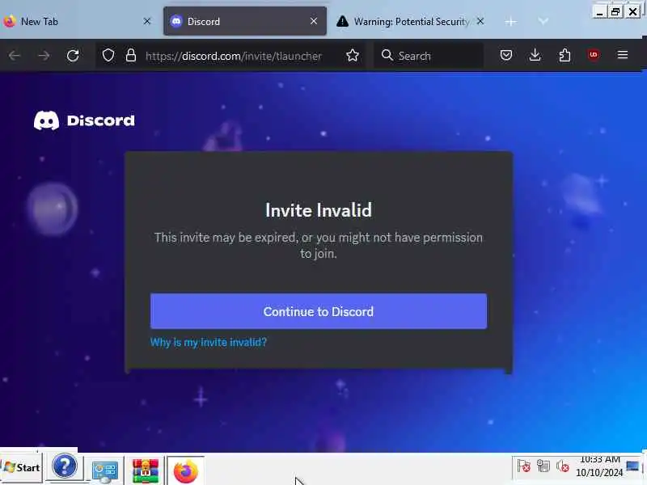The width and height of the screenshot is (647, 485).
Task: Open the uBlock Origin extension icon
Action: (x=594, y=55)
